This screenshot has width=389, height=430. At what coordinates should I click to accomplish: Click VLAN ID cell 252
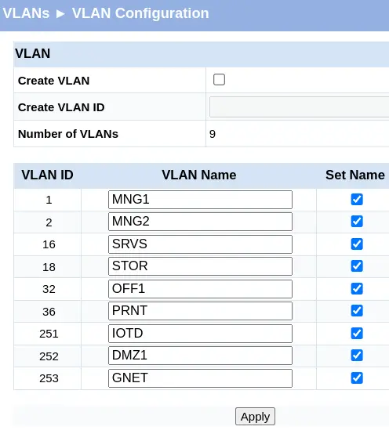click(49, 356)
